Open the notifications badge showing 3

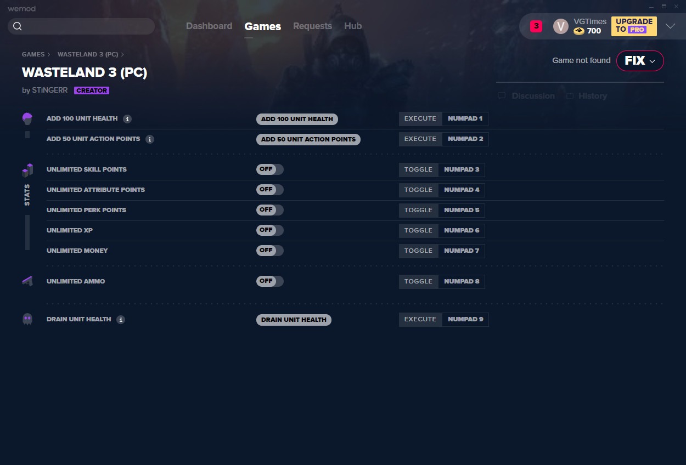click(x=535, y=26)
